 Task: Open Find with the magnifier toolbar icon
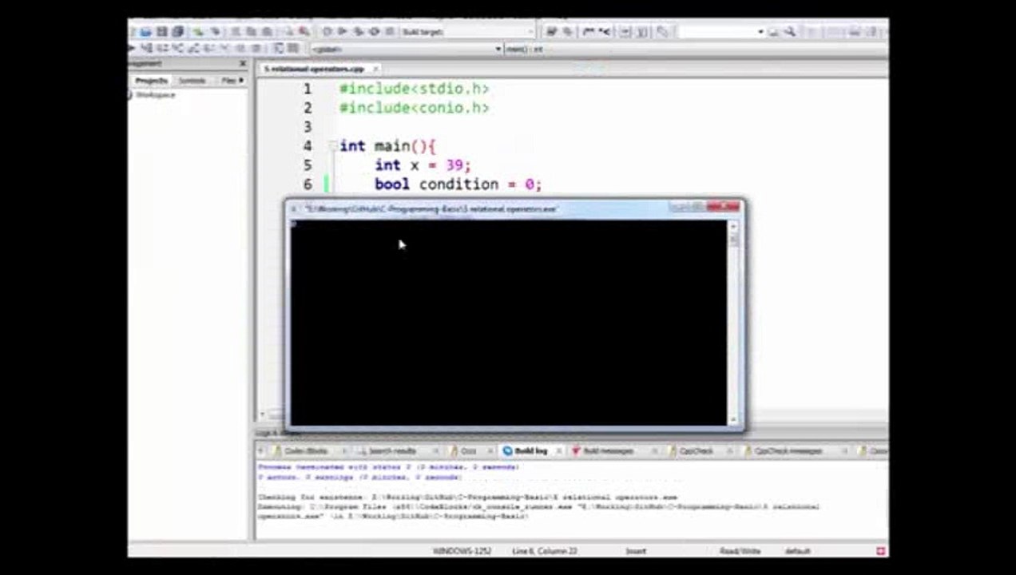point(289,32)
